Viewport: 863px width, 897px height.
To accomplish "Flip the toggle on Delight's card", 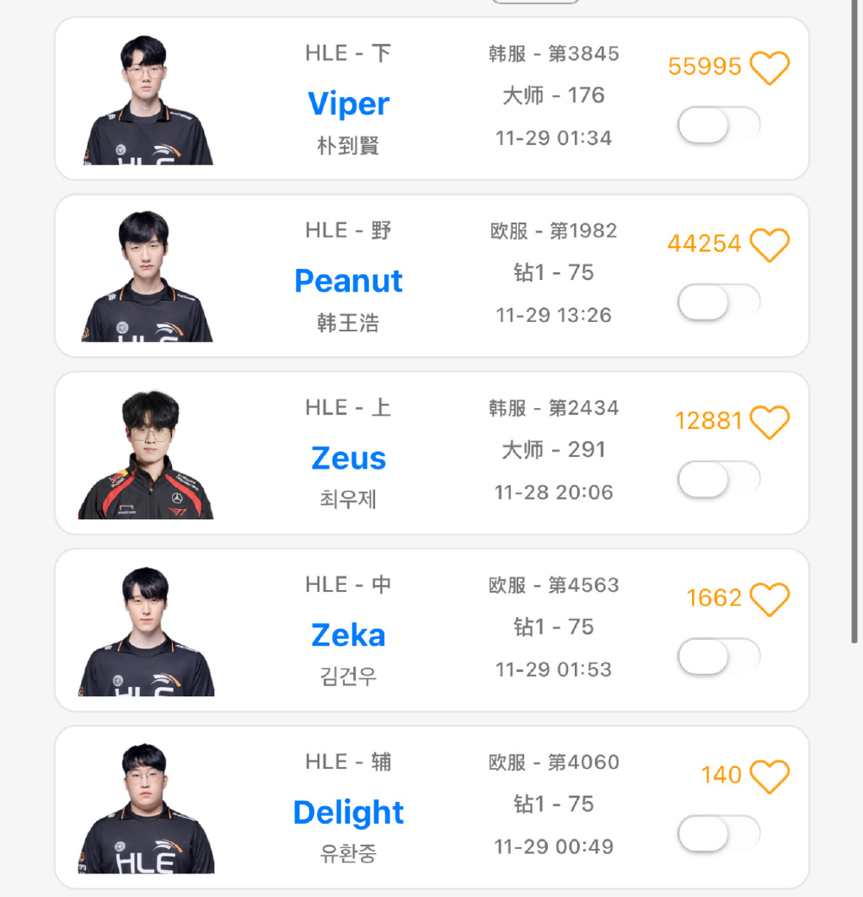I will coord(719,834).
